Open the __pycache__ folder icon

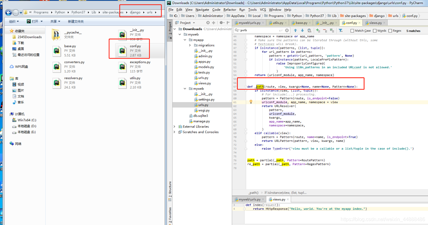(x=56, y=34)
